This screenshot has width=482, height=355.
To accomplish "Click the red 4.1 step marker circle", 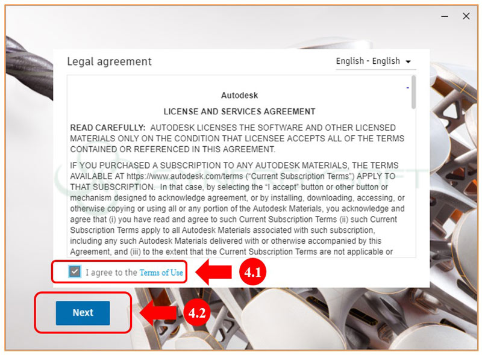I will 252,272.
